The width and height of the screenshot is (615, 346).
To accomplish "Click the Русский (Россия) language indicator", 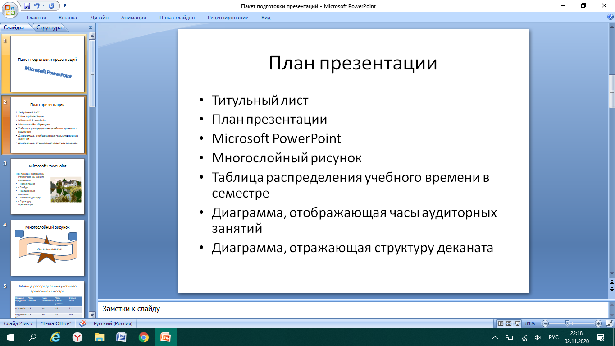I will tap(113, 323).
